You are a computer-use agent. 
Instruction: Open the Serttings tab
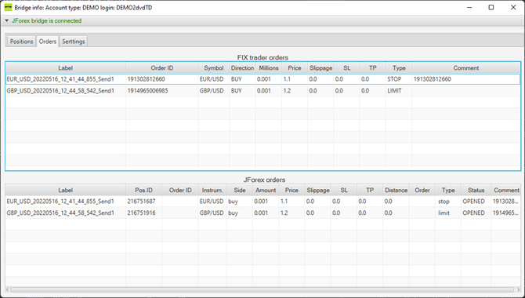(x=74, y=42)
